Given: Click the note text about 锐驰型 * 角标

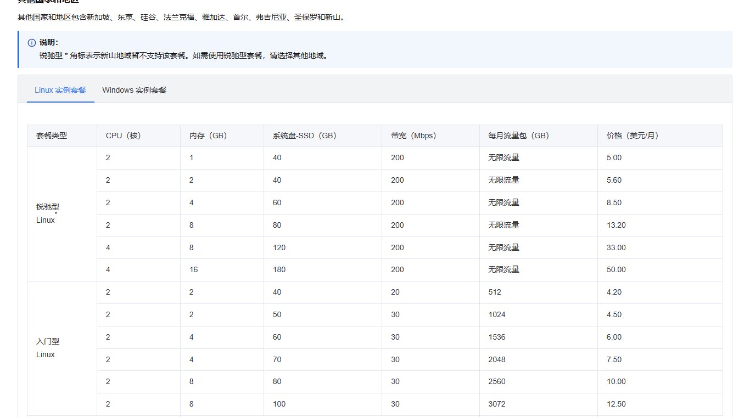Looking at the screenshot, I should click(184, 55).
